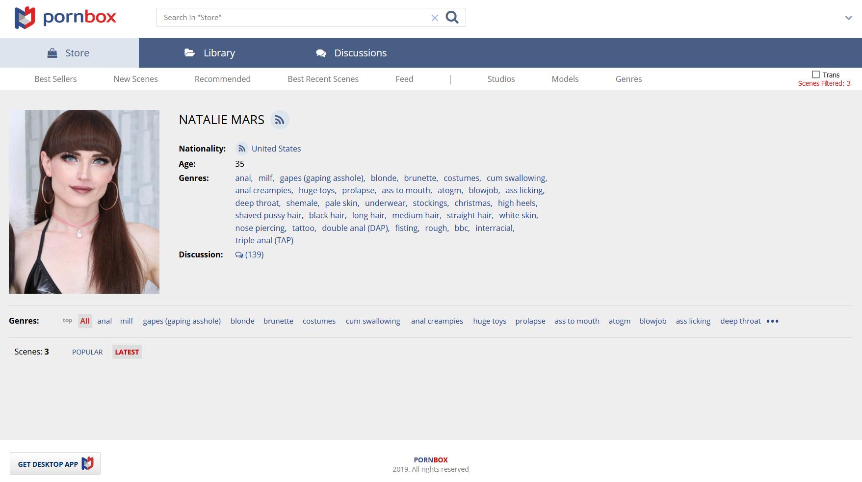
Task: Open the United States nationality link
Action: coord(276,149)
